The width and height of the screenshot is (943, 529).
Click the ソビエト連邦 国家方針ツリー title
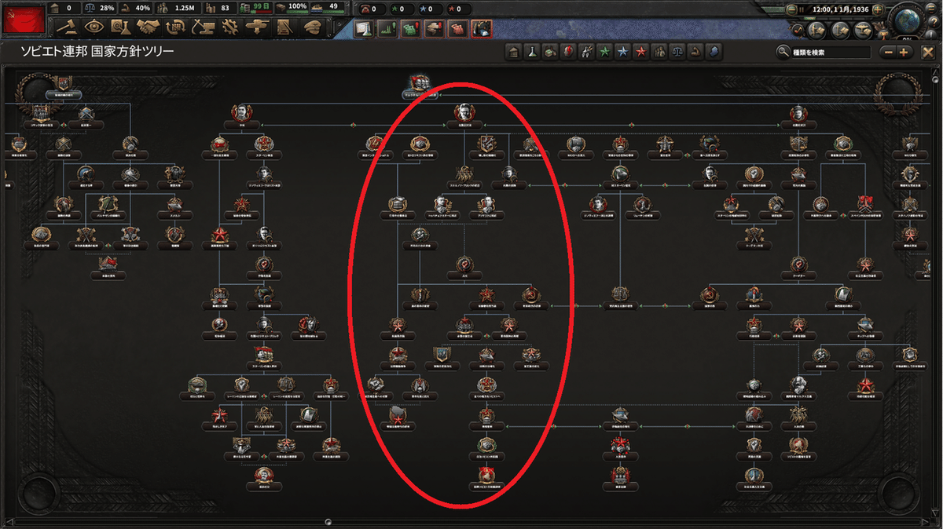click(97, 53)
